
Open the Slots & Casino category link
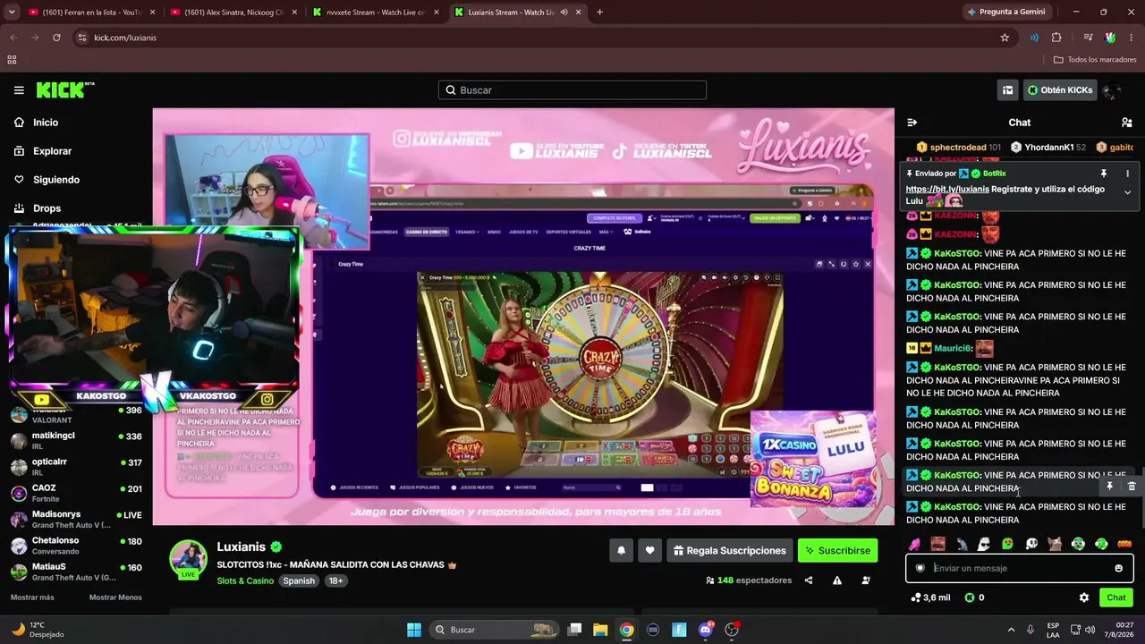[245, 581]
